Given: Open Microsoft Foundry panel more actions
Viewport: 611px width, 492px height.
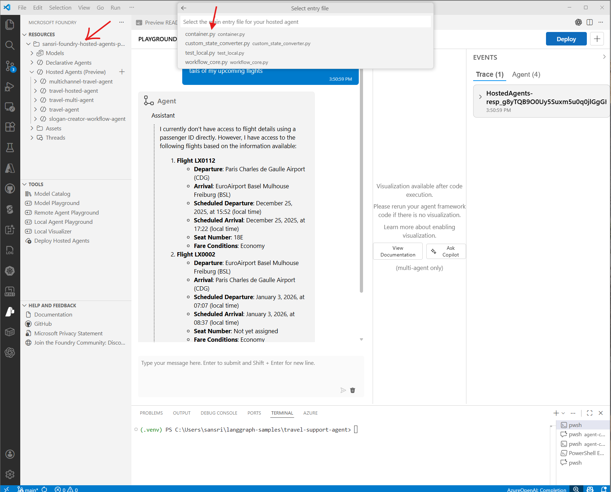Looking at the screenshot, I should (121, 22).
